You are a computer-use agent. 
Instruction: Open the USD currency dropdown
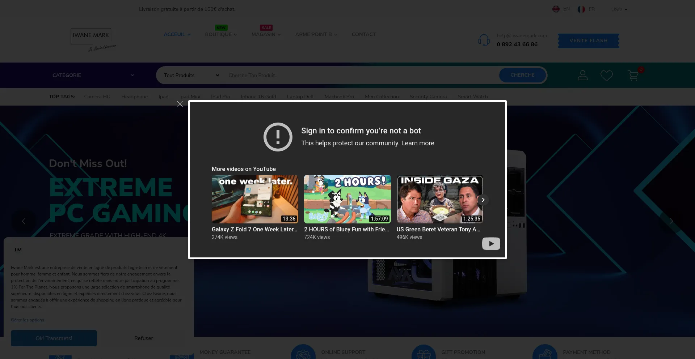pyautogui.click(x=619, y=9)
